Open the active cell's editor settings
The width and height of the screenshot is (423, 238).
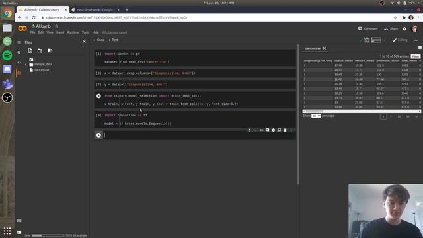[x=273, y=130]
